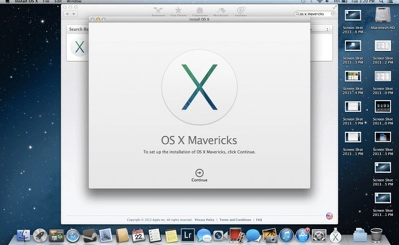The width and height of the screenshot is (399, 245).
Task: Launch Steam from the Dock
Action: click(89, 235)
